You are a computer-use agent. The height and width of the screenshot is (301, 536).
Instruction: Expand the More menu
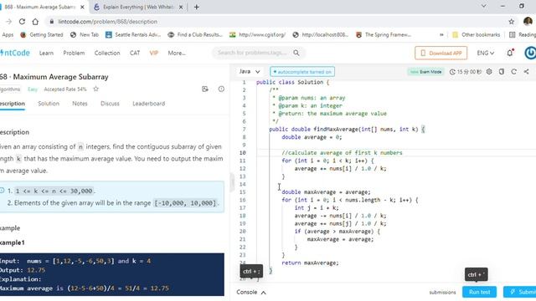point(177,53)
